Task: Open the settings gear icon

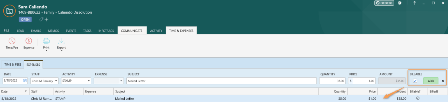Action: point(400,3)
